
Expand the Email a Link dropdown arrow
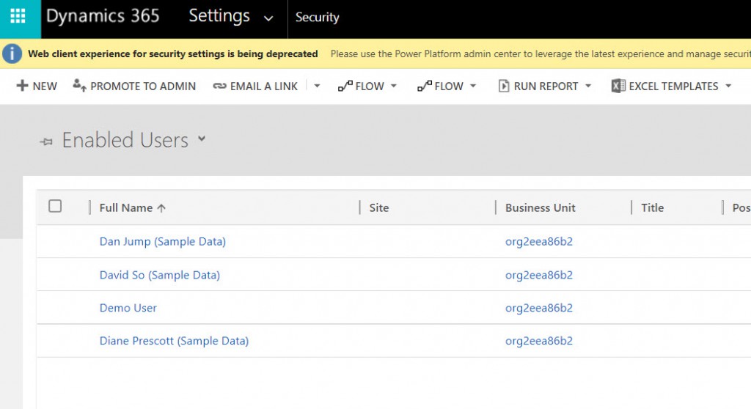click(x=317, y=86)
